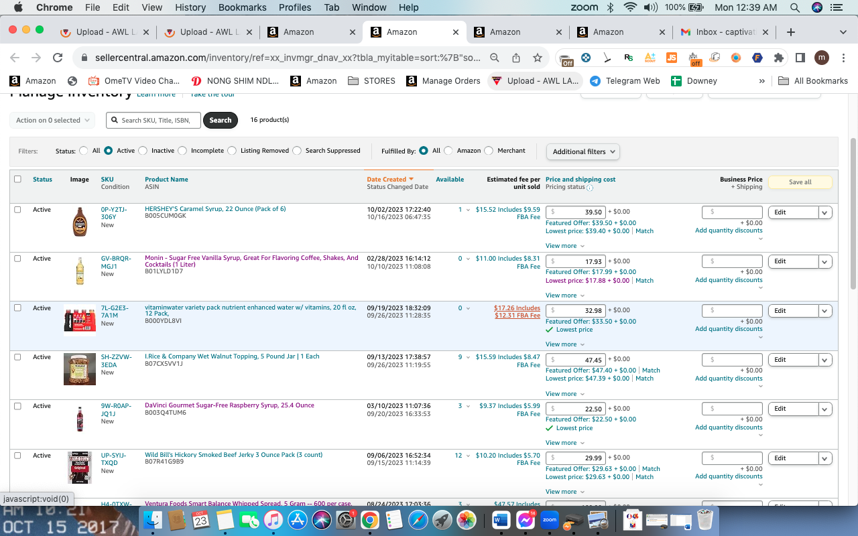
Task: Share this page using the share icon
Action: pos(516,58)
